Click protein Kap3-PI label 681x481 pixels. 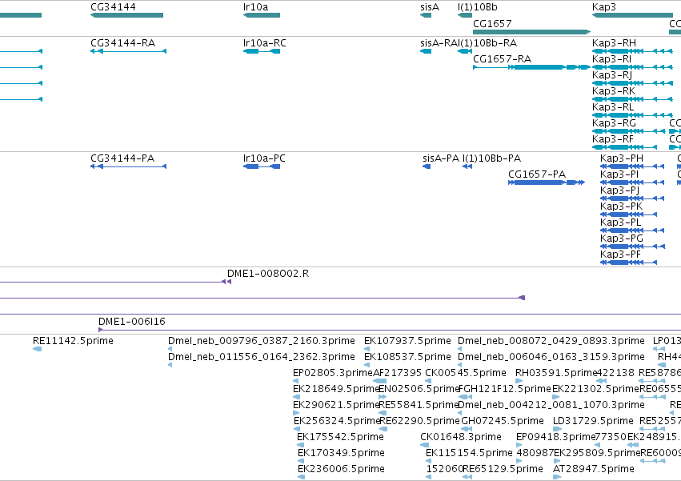pos(619,174)
